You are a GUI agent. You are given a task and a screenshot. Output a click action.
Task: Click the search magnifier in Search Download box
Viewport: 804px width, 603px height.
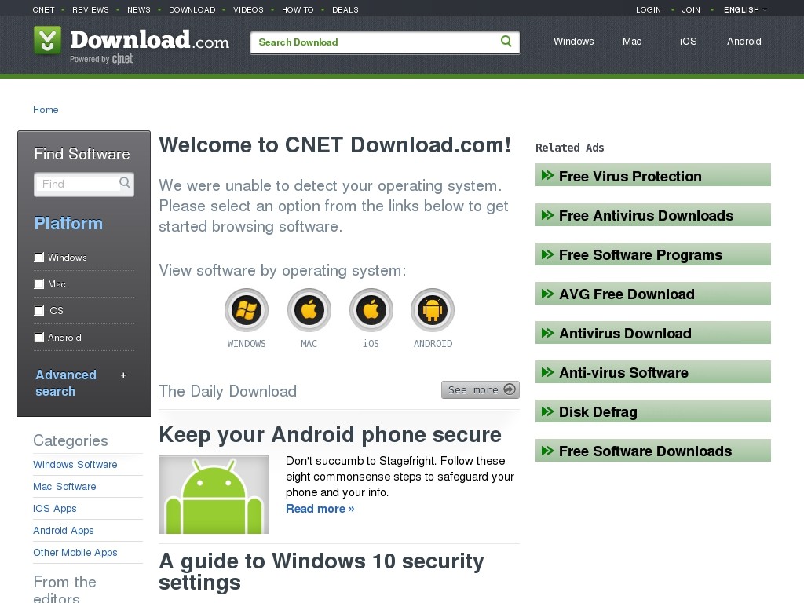[x=506, y=41]
